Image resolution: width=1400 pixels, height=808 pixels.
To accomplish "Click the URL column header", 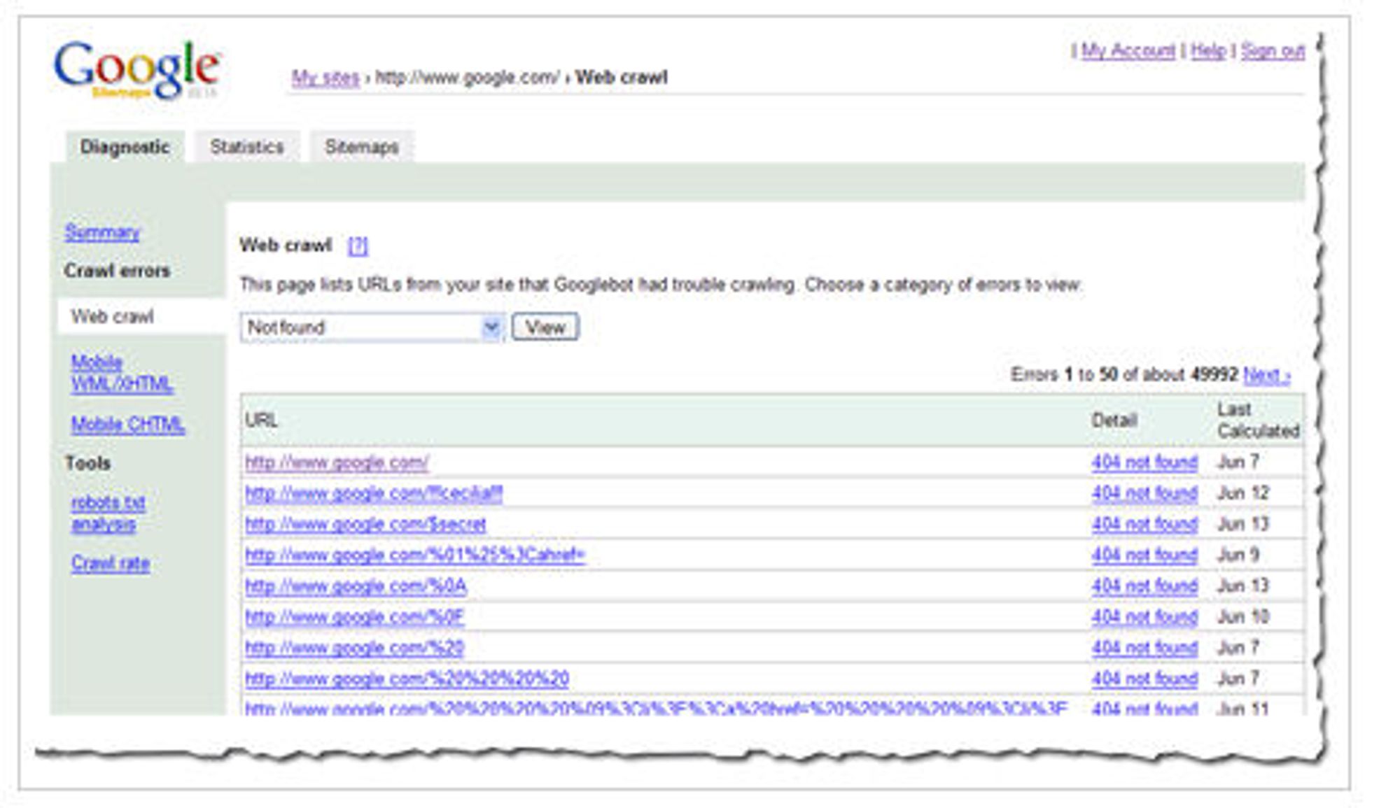I will coord(262,420).
